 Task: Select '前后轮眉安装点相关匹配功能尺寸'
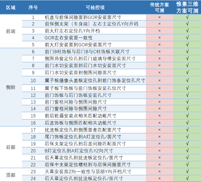(x=81, y=116)
